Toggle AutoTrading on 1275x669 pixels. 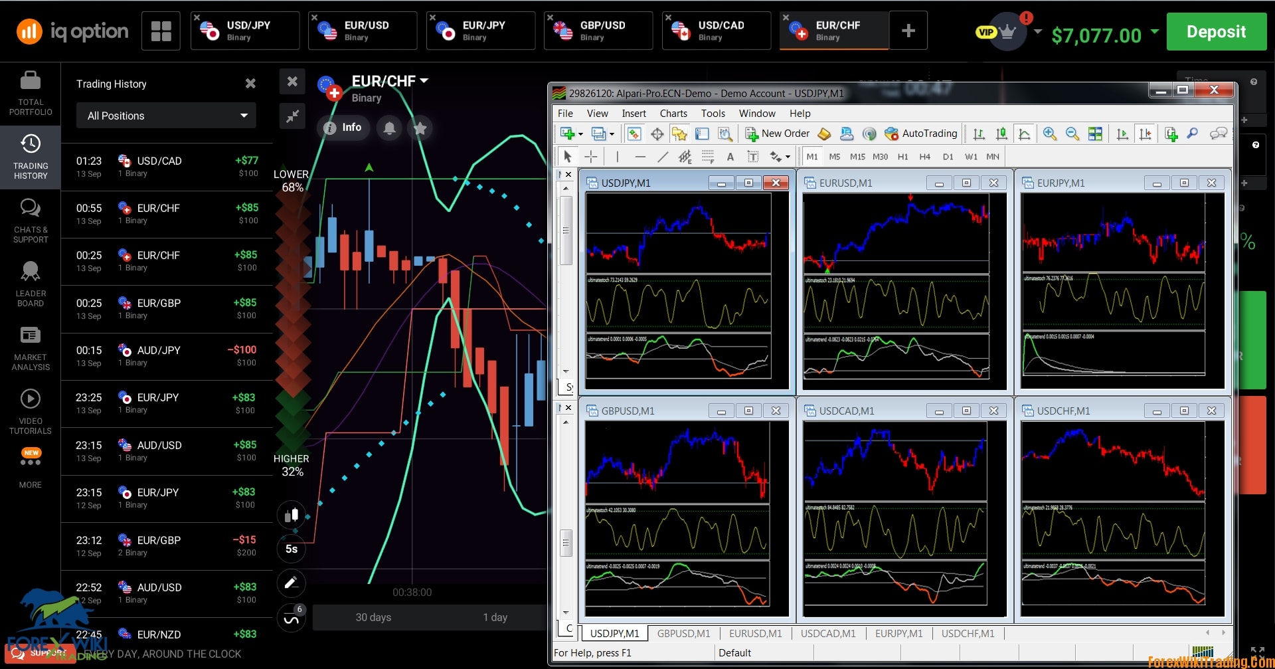point(920,134)
